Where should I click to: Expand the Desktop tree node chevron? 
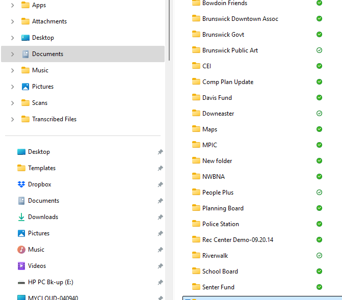pos(12,38)
